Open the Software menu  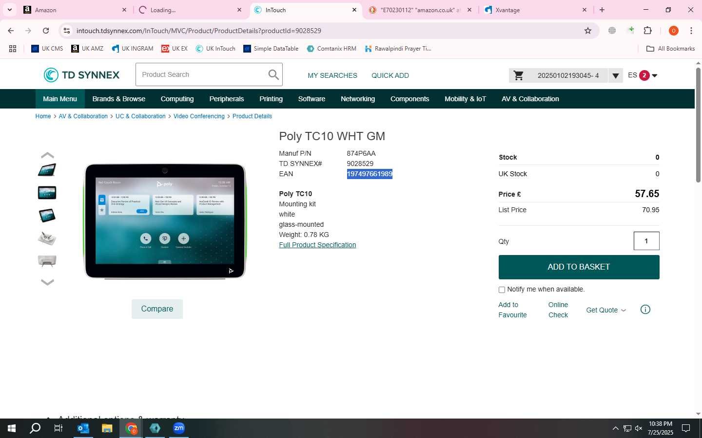click(312, 99)
